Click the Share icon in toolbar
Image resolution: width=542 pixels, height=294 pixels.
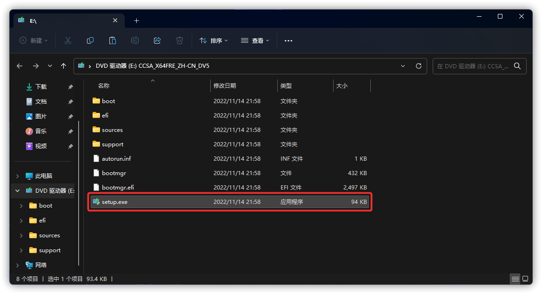(x=157, y=40)
